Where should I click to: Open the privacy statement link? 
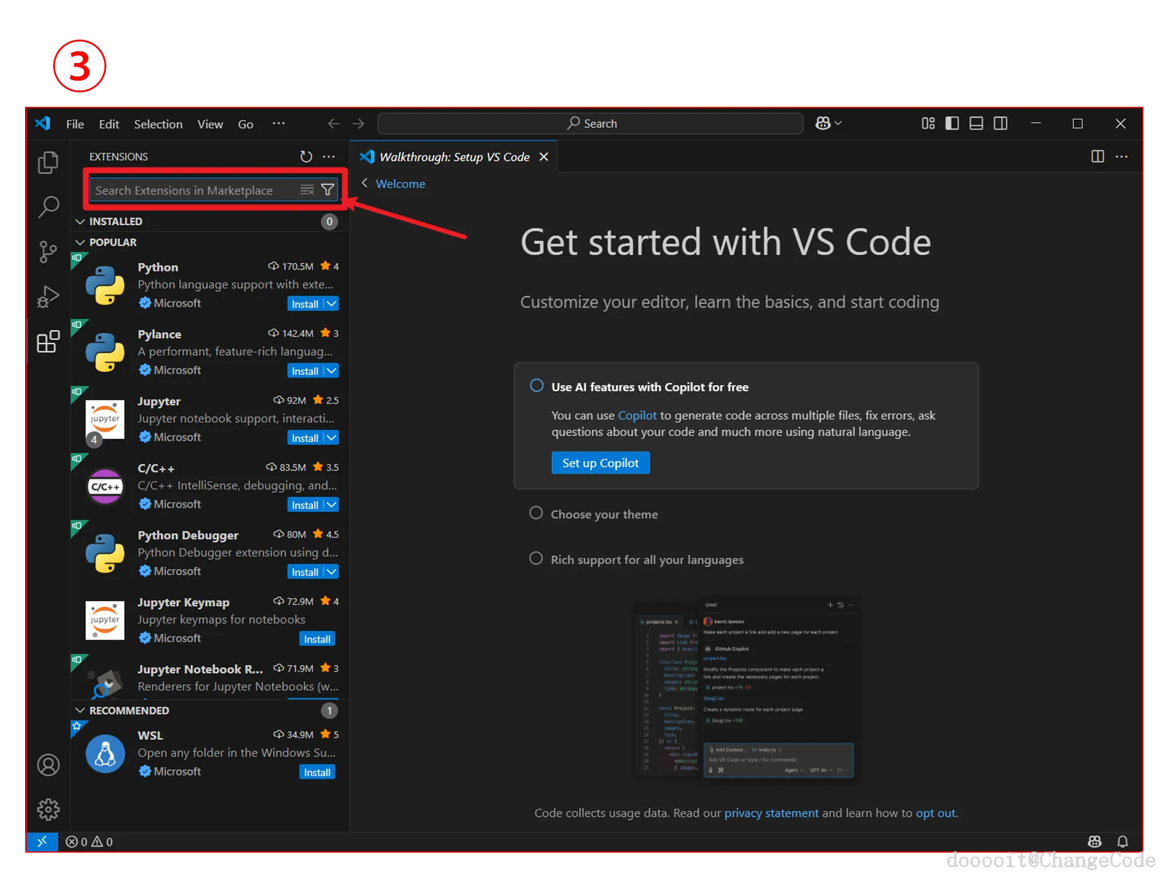click(x=771, y=813)
